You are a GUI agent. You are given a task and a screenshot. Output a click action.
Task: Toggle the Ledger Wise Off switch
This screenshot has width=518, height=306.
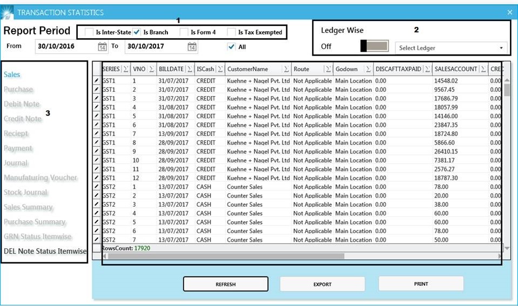[x=374, y=46]
